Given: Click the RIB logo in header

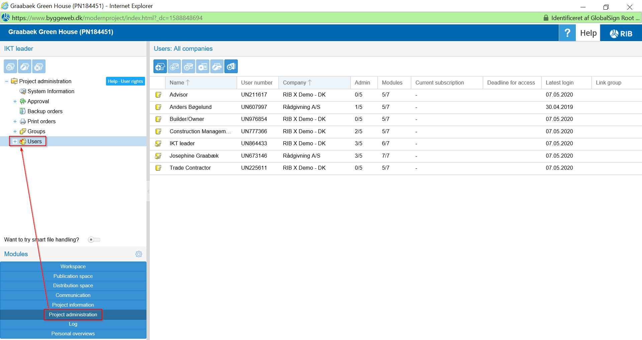Looking at the screenshot, I should point(621,33).
